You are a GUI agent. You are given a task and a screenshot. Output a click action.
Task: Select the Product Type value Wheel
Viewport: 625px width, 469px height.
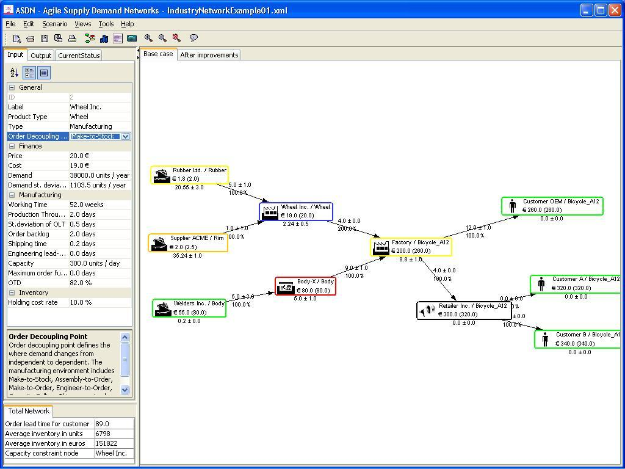tap(100, 117)
